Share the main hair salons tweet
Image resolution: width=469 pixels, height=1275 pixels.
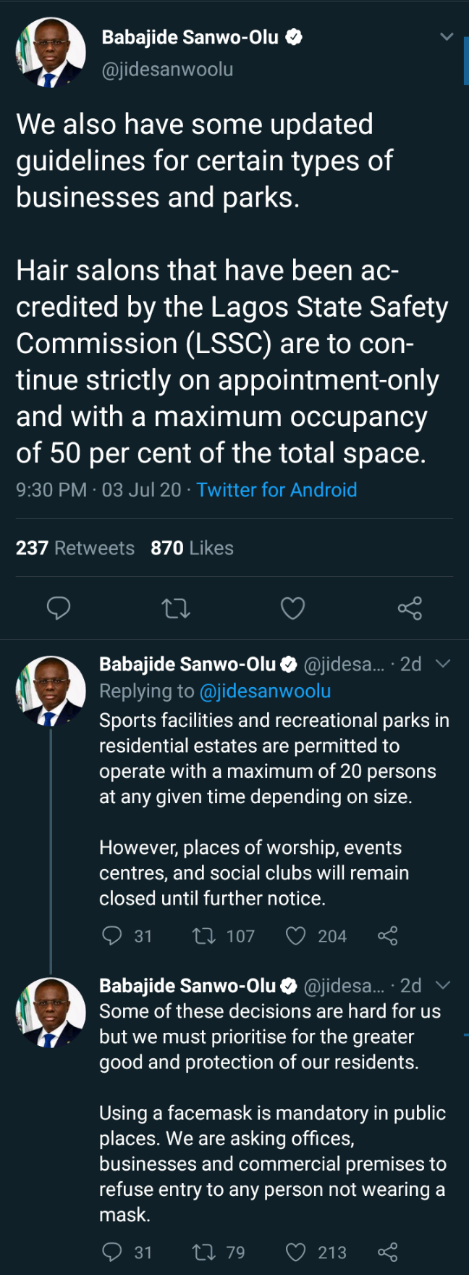410,608
